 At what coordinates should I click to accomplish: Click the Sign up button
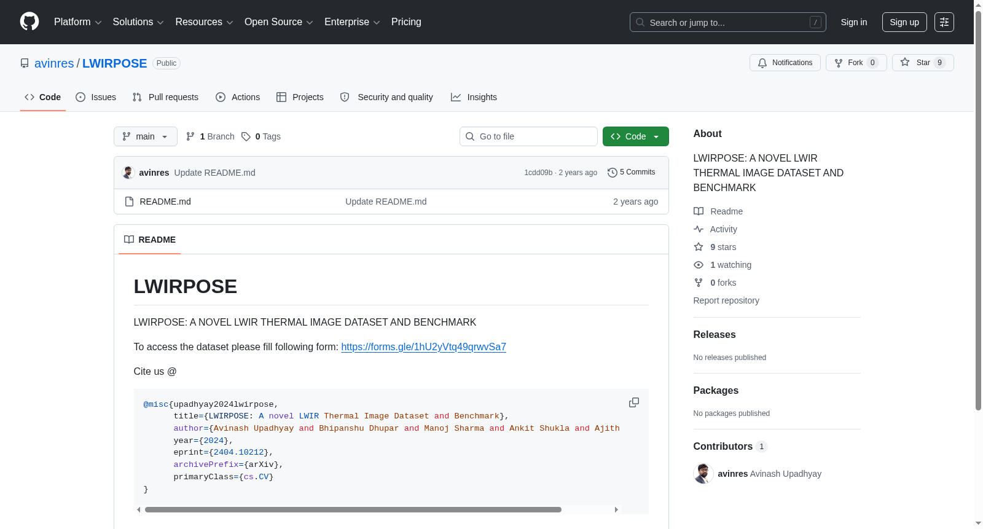click(904, 22)
